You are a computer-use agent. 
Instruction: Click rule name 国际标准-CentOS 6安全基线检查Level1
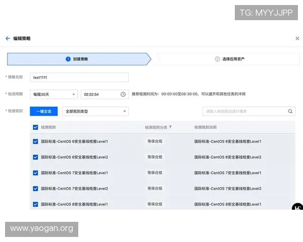click(74, 142)
